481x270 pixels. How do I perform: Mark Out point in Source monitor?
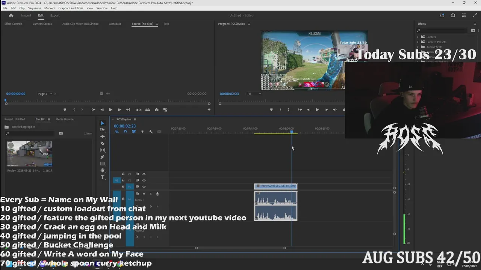tap(82, 110)
